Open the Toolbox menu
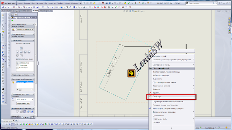This screenshot has height=130, width=232. tap(61, 3)
